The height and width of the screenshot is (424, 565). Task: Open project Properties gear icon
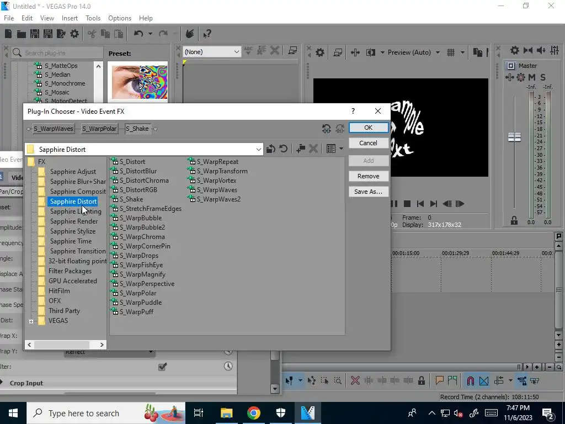point(74,34)
